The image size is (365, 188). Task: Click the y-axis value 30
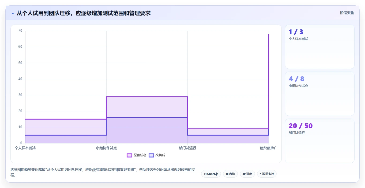tap(20, 95)
